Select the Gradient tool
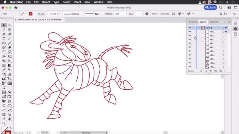Viewport: 239px width, 134px height. [10, 66]
